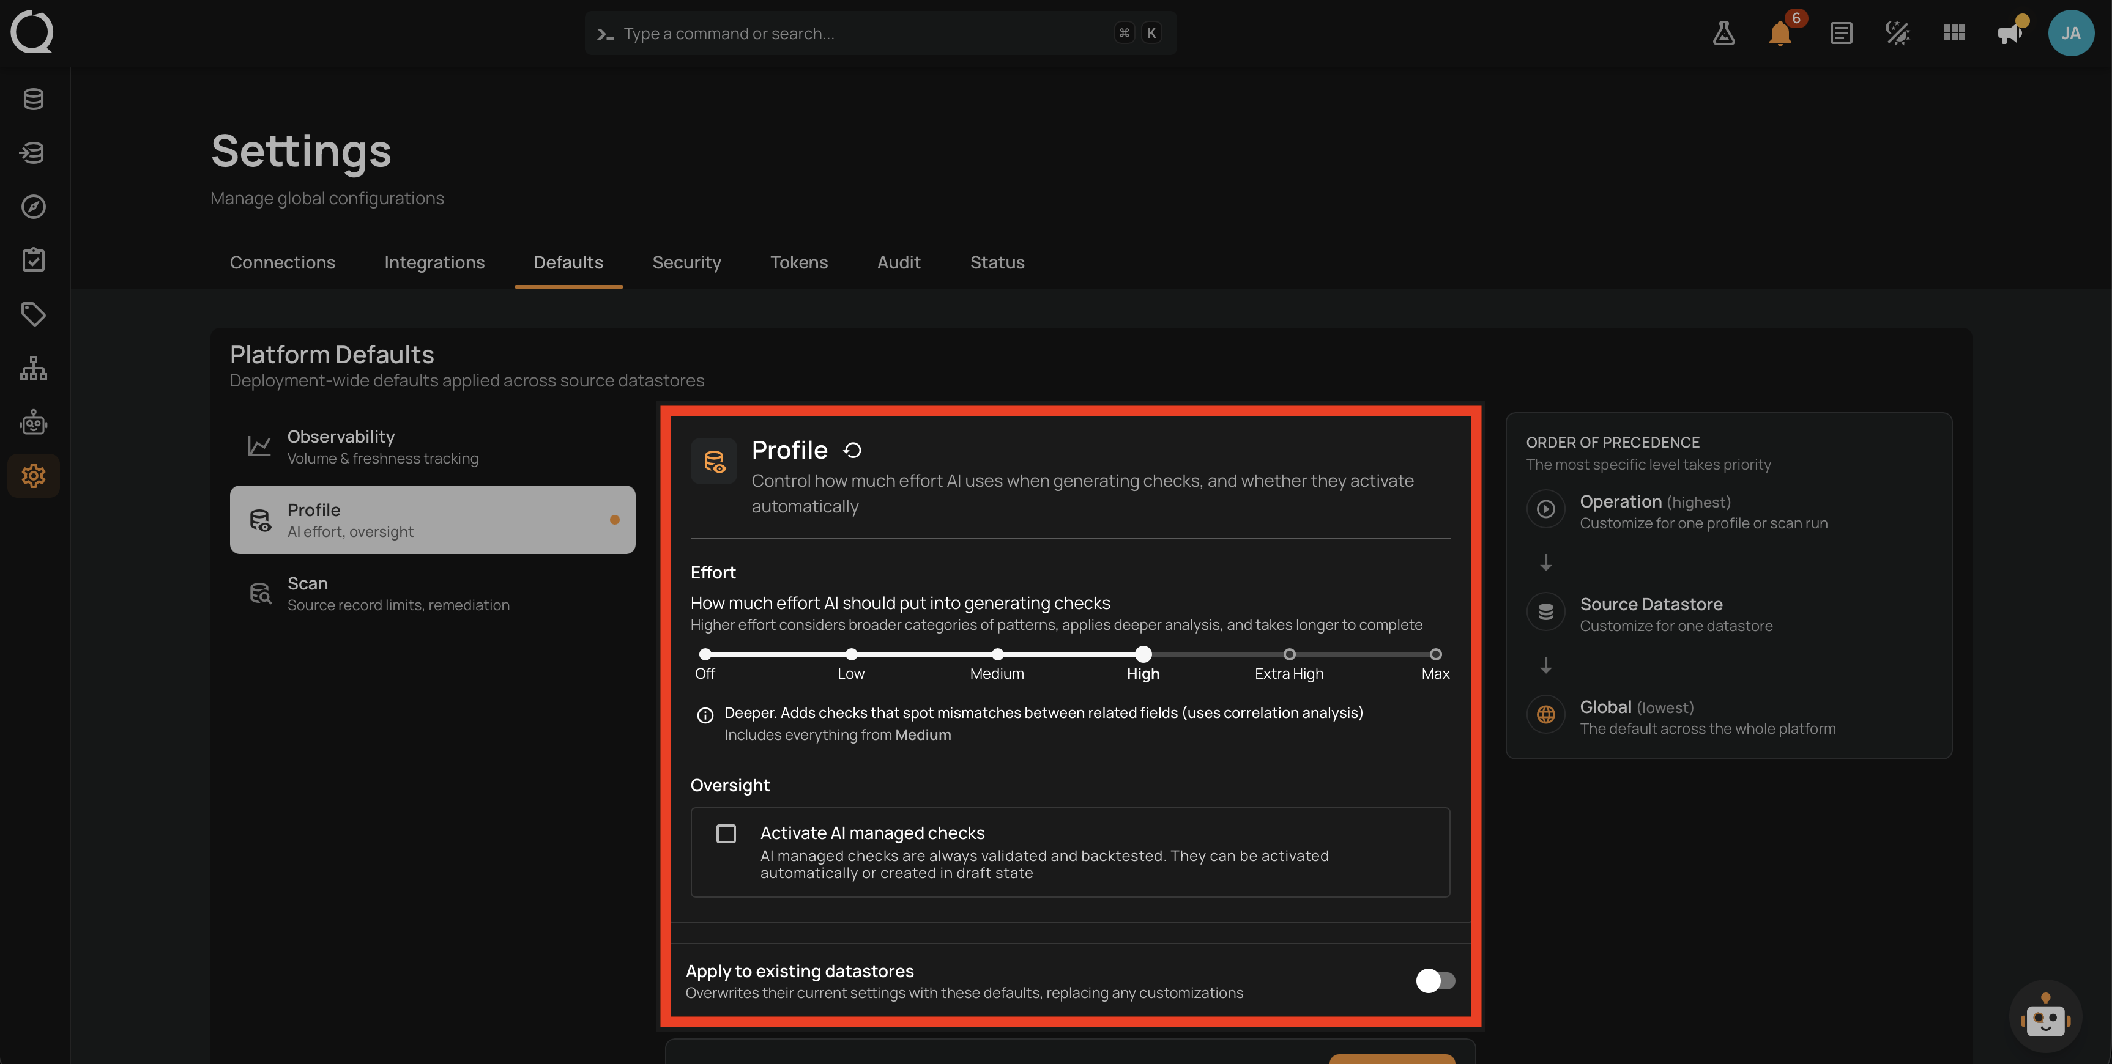Screen dimensions: 2112x1064
Task: Click 'Operation (highest)' precedence text
Action: 1656,501
